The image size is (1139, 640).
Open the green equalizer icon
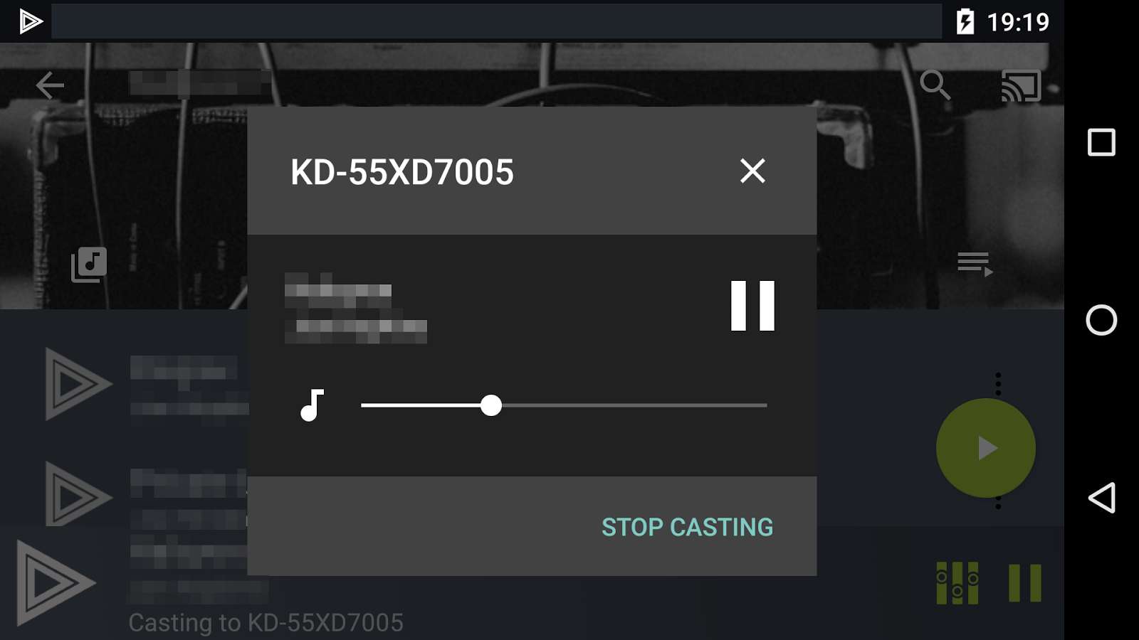tap(957, 583)
